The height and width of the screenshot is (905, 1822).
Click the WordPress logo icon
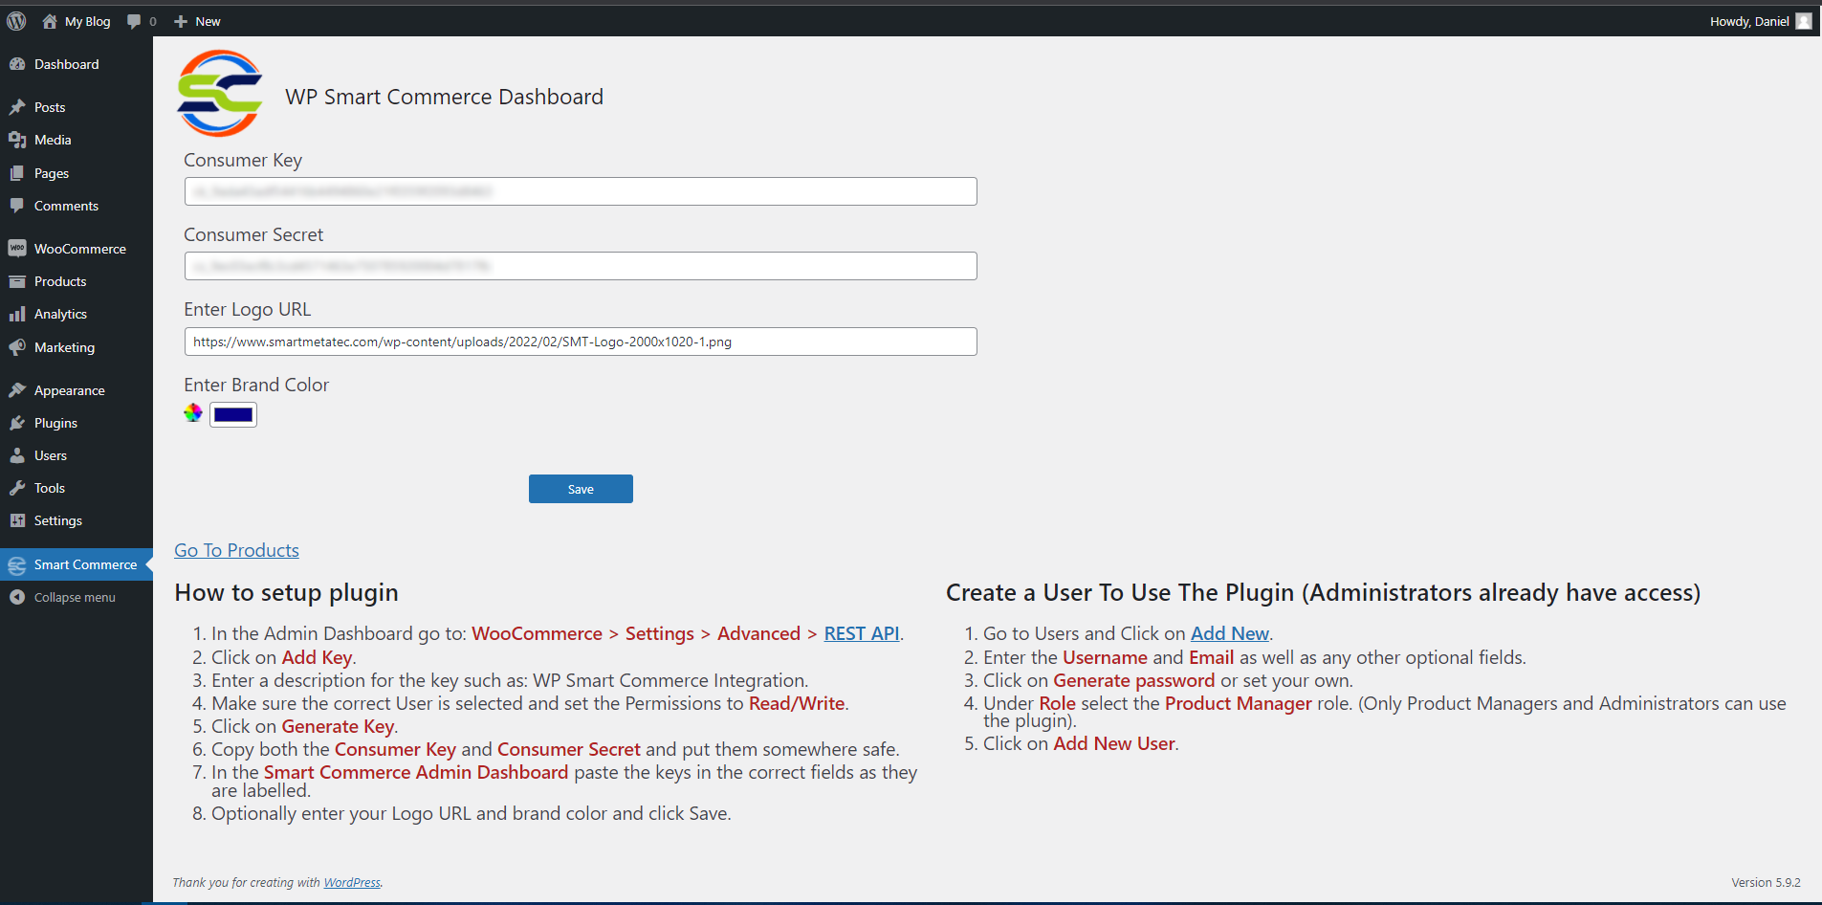coord(16,21)
